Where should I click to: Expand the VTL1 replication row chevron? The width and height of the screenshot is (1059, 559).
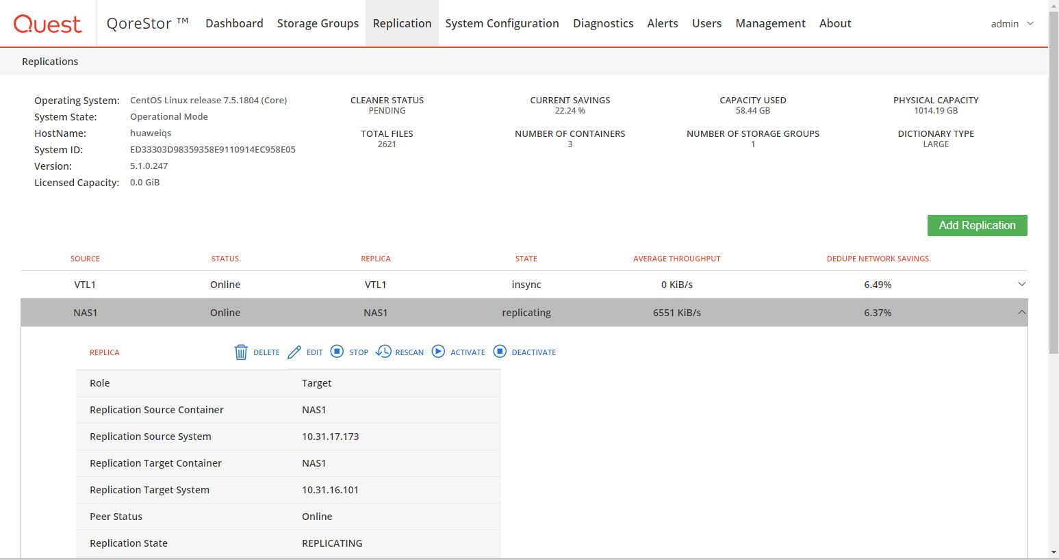(1021, 284)
